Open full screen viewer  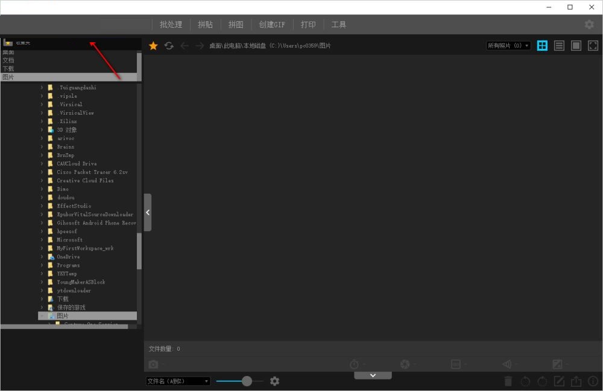(x=593, y=45)
